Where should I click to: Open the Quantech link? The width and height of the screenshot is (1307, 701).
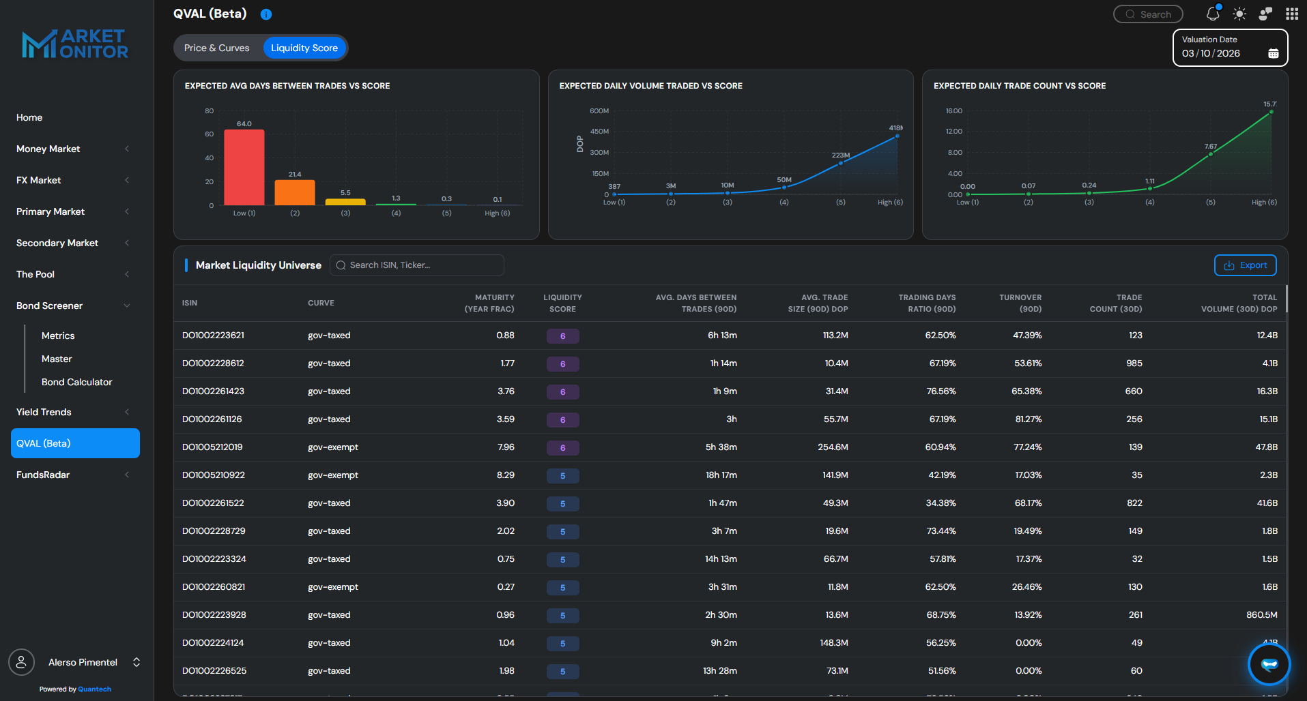95,689
